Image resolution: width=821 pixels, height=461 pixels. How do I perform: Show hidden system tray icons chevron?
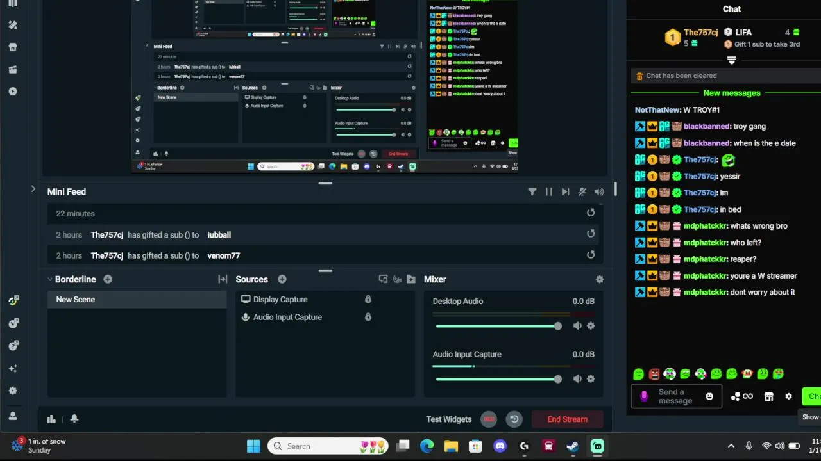click(x=731, y=446)
